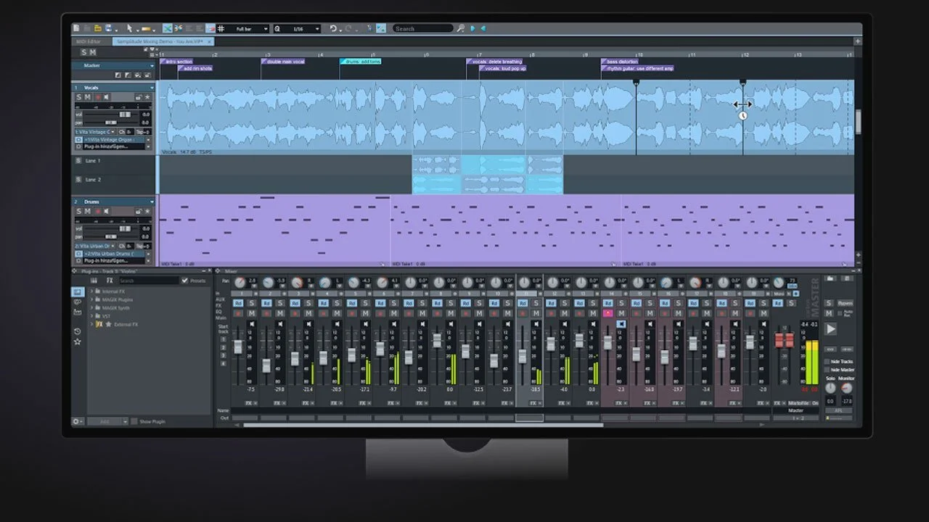Toggle the Hide Tracks checkbox in the mixer
The width and height of the screenshot is (929, 522).
[x=827, y=361]
